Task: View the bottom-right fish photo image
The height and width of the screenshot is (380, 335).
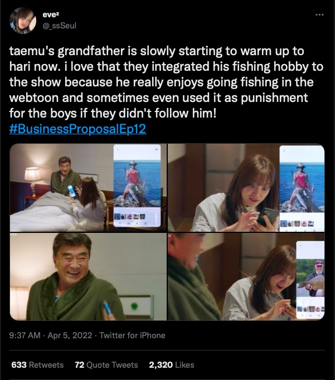Action: 246,276
